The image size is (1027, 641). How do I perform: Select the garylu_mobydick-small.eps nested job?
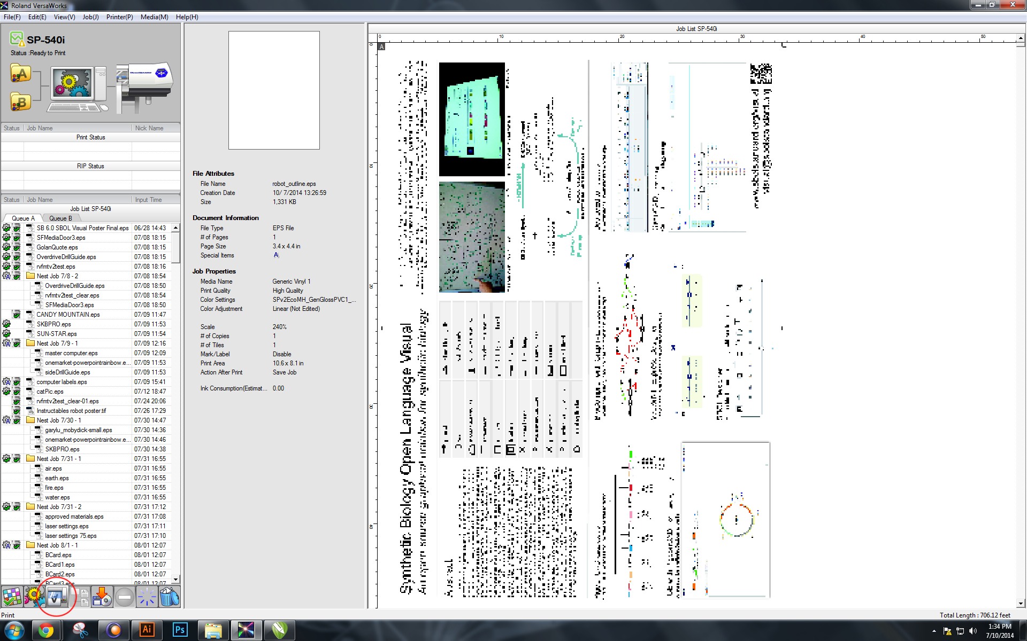click(x=79, y=430)
